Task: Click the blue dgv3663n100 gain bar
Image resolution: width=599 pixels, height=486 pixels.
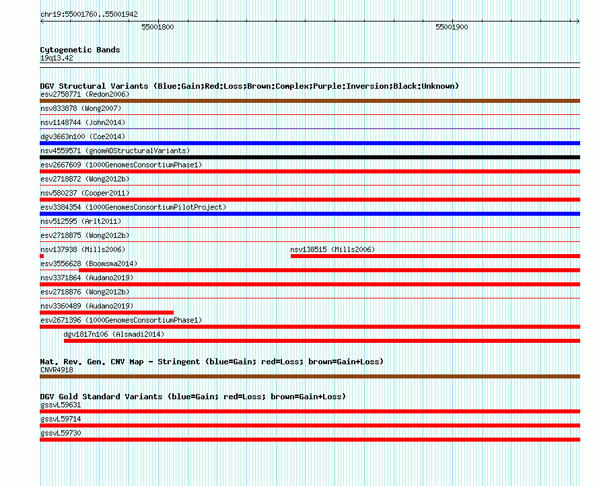Action: pyautogui.click(x=310, y=143)
